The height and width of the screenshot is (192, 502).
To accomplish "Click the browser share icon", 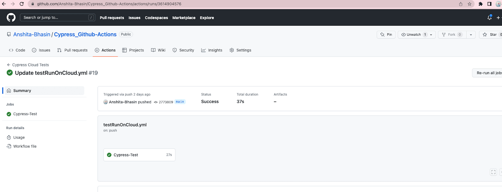I will pyautogui.click(x=461, y=4).
